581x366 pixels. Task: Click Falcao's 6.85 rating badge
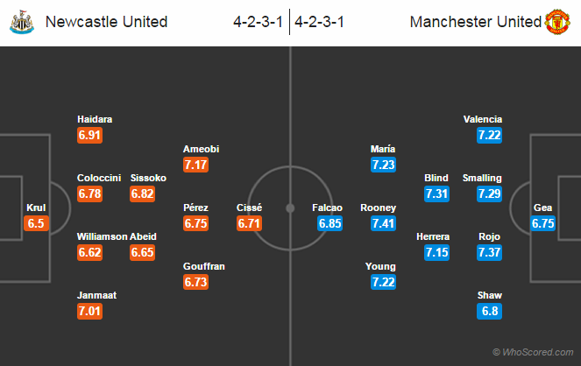(329, 223)
